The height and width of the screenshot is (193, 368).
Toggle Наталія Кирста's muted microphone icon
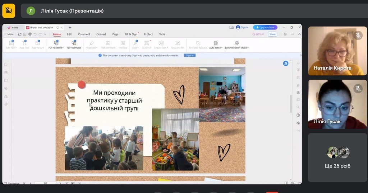click(358, 35)
